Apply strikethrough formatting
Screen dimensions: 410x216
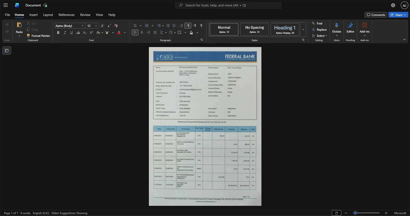point(78,33)
